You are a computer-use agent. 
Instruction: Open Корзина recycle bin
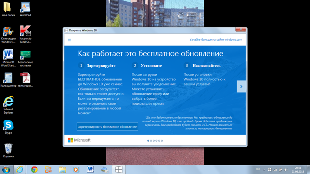(8, 150)
